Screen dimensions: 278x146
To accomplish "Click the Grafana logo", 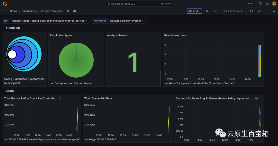I will 5,4.
